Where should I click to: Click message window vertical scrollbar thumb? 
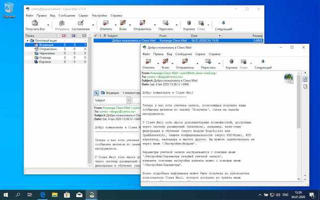(299, 102)
